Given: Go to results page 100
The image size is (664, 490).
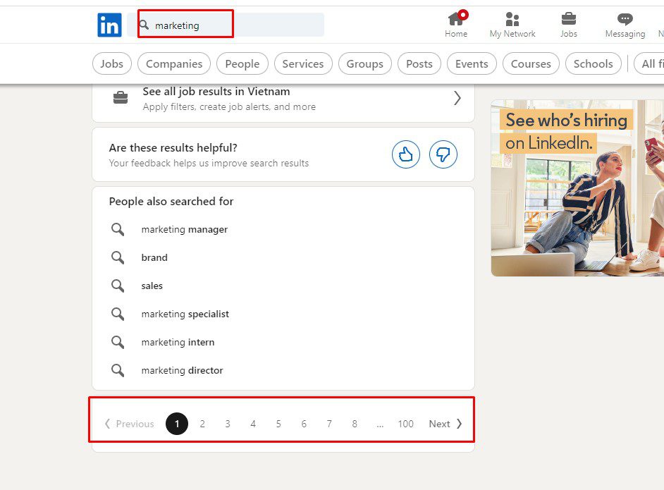Looking at the screenshot, I should click(406, 424).
